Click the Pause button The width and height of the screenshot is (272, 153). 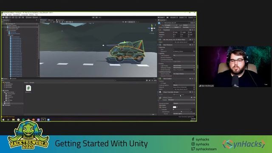click(x=96, y=17)
